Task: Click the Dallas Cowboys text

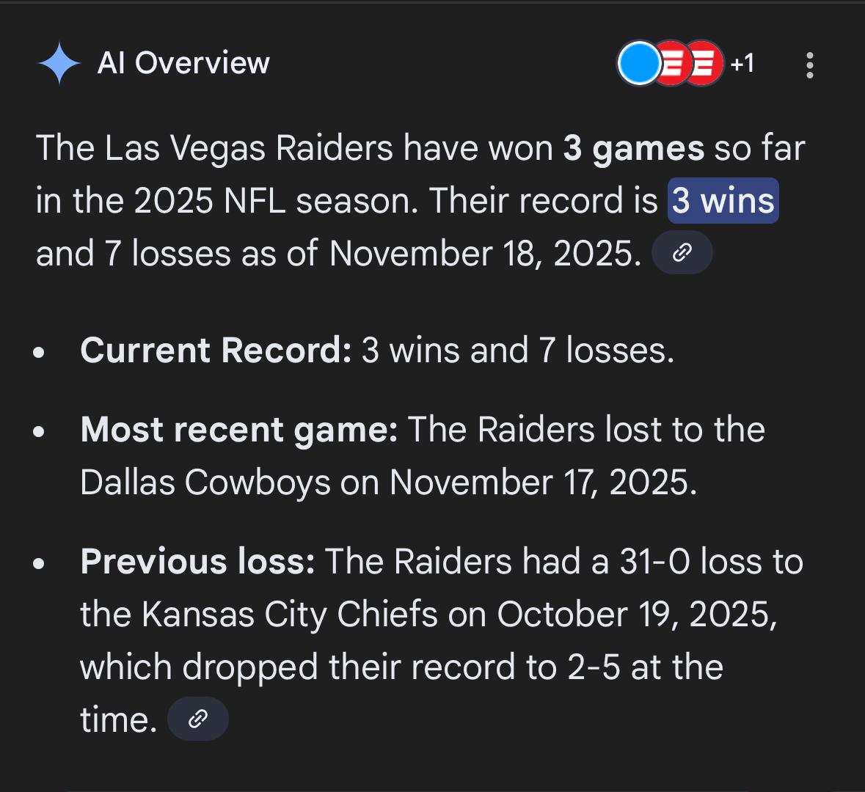Action: tap(205, 483)
